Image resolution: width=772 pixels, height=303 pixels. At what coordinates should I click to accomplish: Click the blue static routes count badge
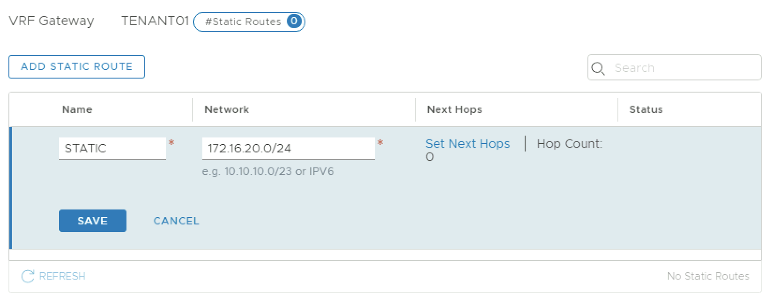click(294, 22)
